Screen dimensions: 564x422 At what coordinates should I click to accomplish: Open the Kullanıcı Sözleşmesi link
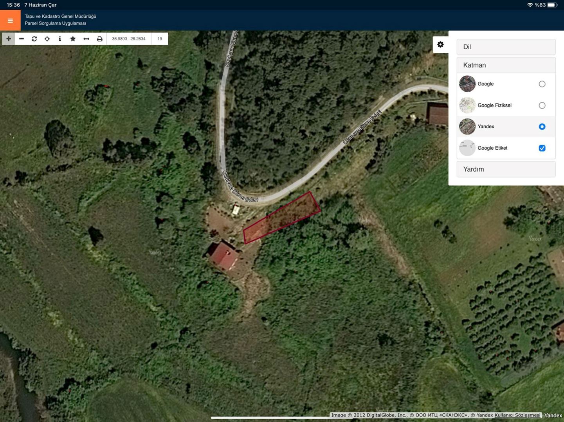(x=517, y=415)
